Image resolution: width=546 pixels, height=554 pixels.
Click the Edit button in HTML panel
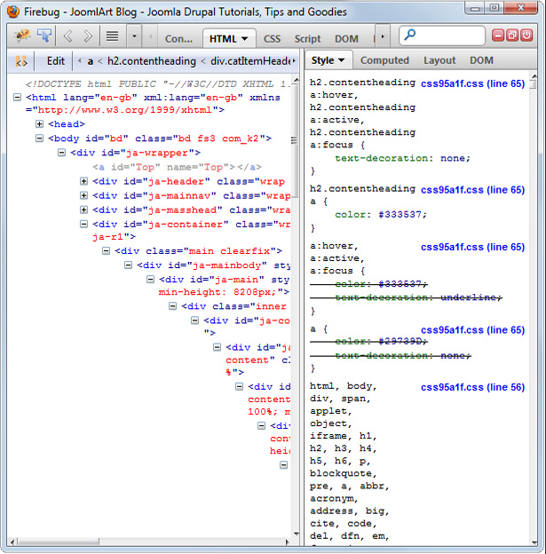(x=56, y=61)
